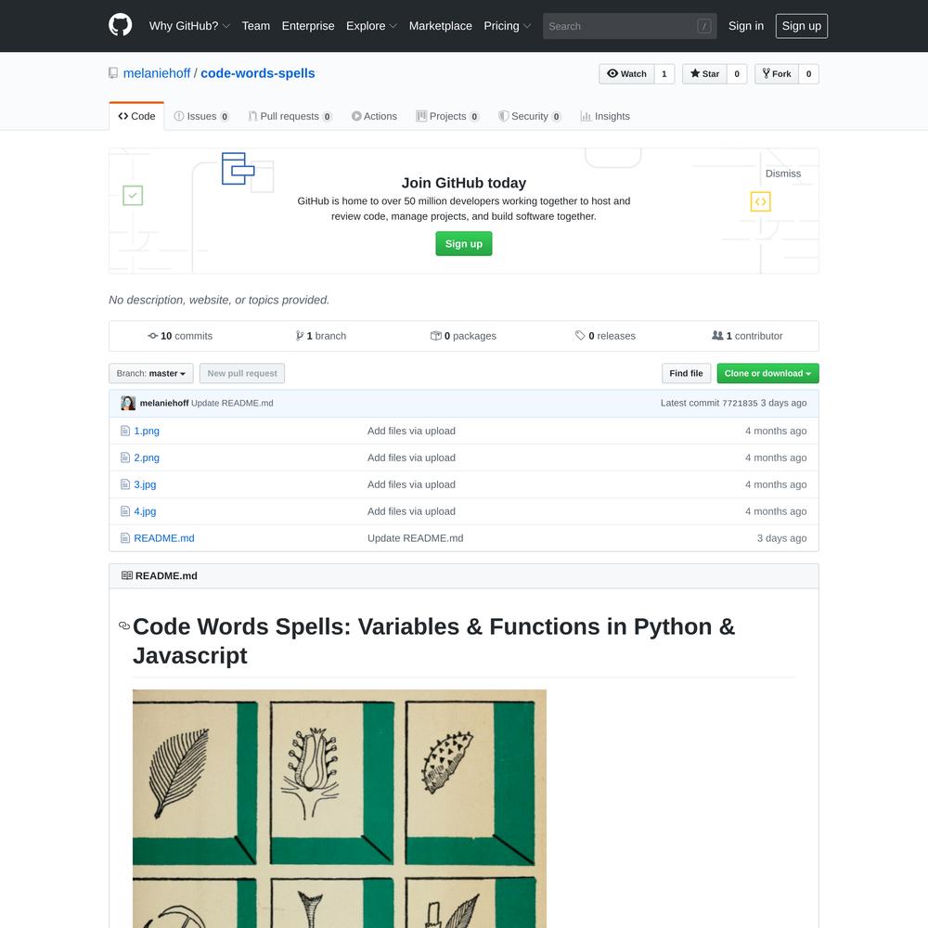Open the code-words-spells repository link
The width and height of the screenshot is (928, 928).
(x=257, y=73)
